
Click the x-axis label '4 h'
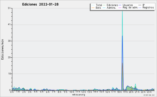tap(36, 92)
